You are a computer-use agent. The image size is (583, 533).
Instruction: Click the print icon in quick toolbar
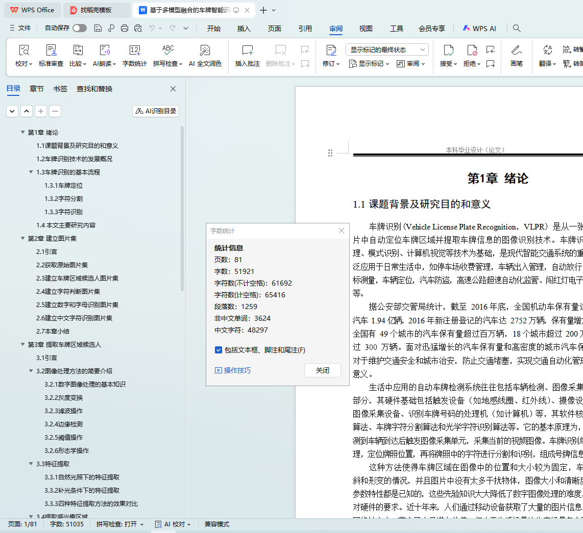coord(125,28)
